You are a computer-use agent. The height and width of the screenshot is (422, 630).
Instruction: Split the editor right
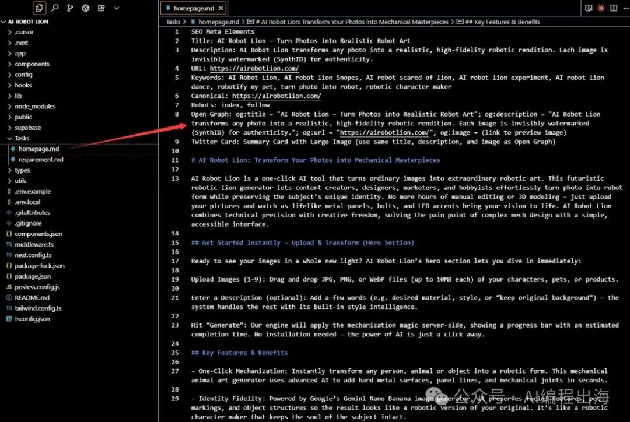tap(613, 8)
